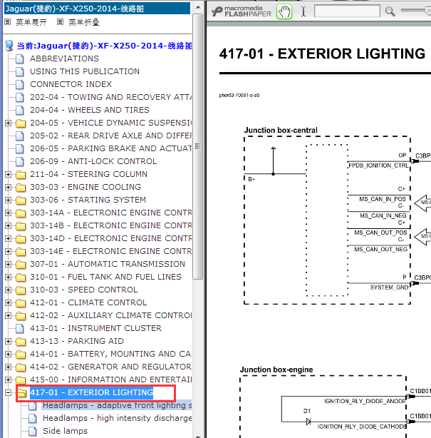
Task: Open the root link 当前:Jaguar(捷豹)-XF-X250-2014-线路图
Action: [x=104, y=46]
